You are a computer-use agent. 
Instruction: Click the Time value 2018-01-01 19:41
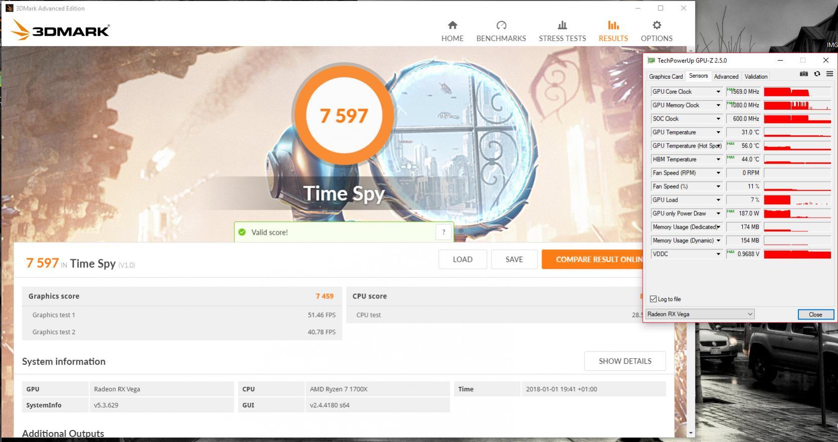click(x=561, y=389)
